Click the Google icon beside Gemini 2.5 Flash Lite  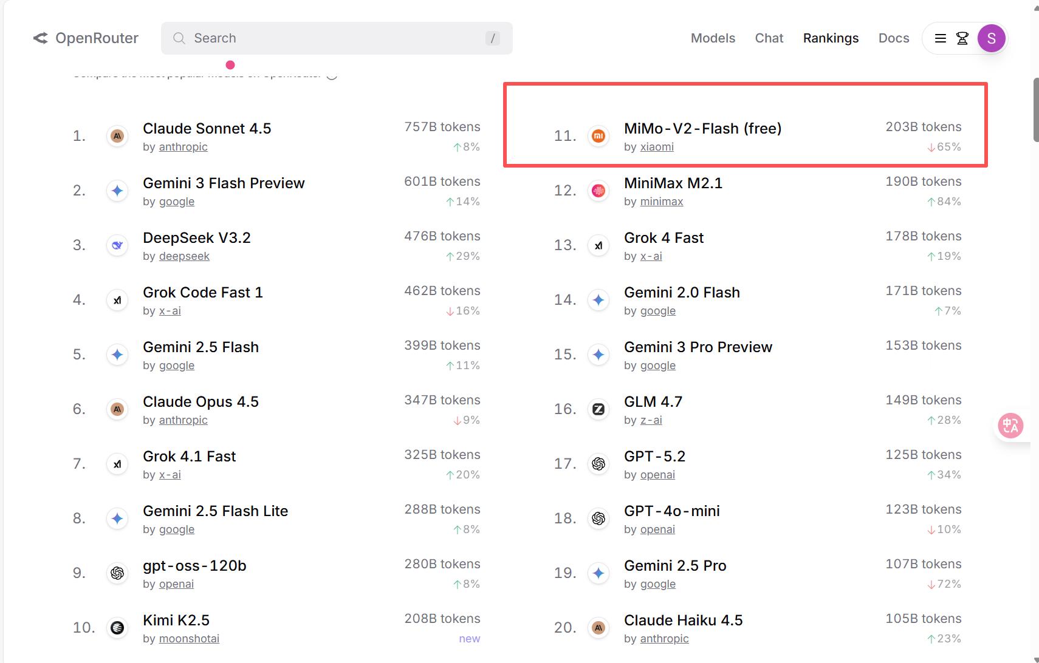[x=117, y=518]
